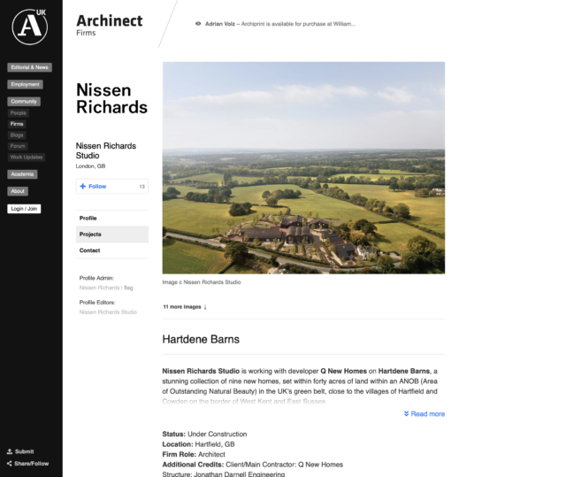
Task: Expand the Employment section in sidebar
Action: (26, 85)
